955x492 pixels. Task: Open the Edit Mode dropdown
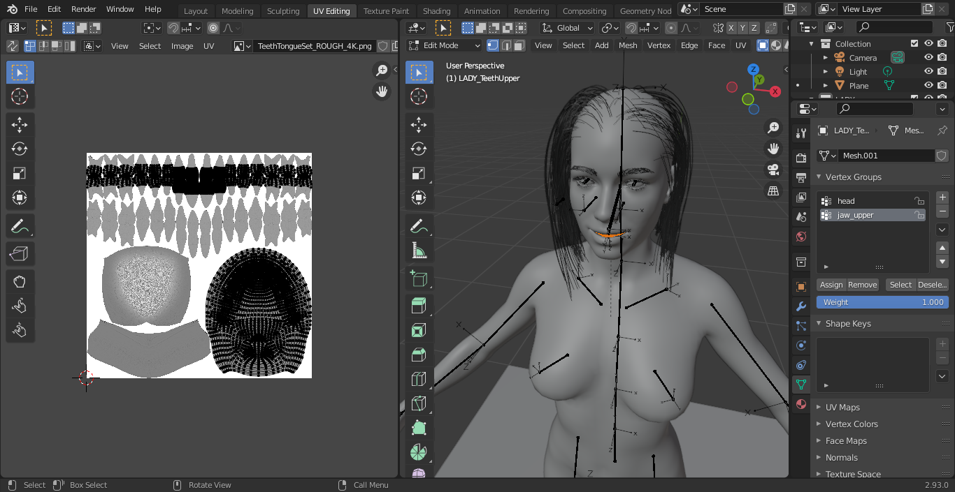coord(445,45)
